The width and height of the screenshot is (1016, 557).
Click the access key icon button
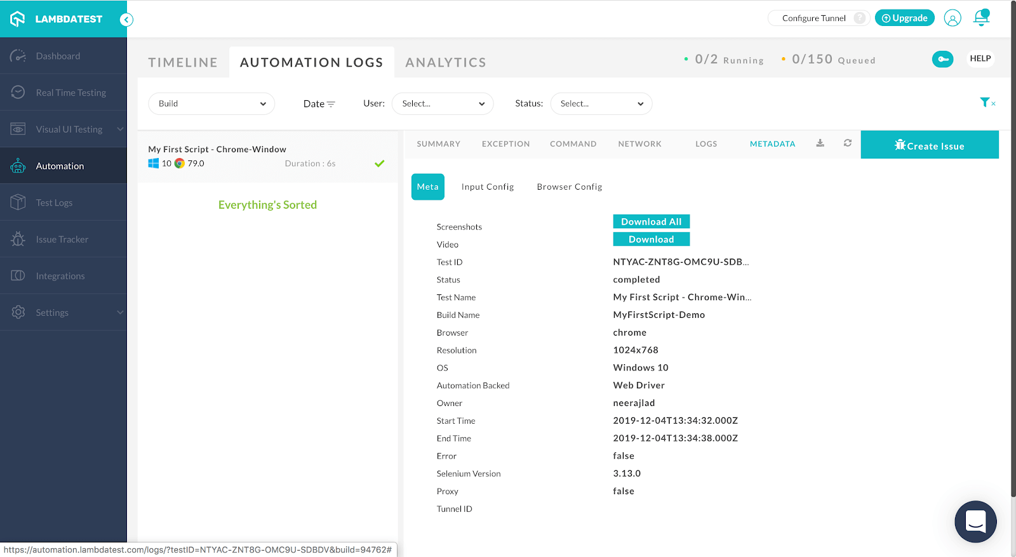pyautogui.click(x=943, y=59)
